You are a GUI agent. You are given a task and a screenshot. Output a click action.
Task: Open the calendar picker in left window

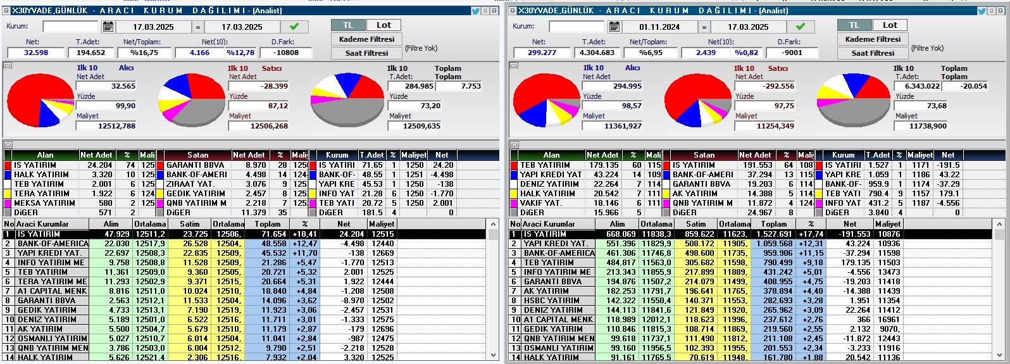click(108, 27)
